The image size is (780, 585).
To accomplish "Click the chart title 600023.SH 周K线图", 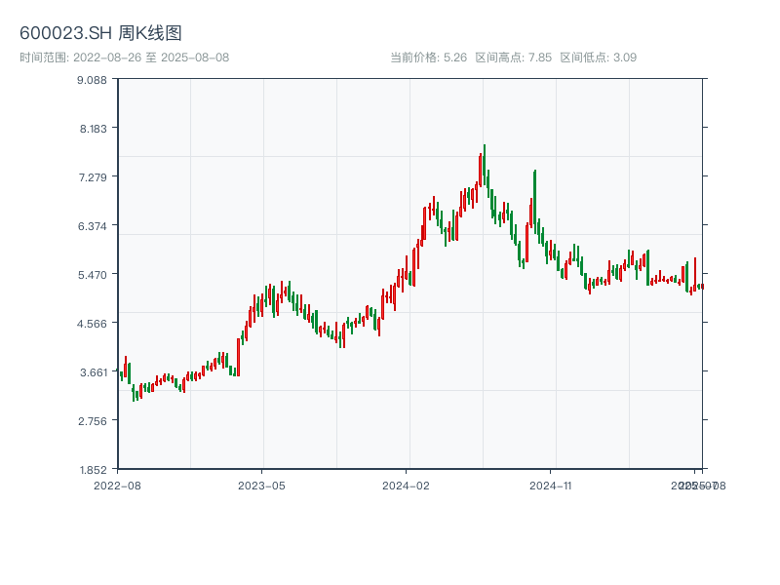I will coord(100,33).
